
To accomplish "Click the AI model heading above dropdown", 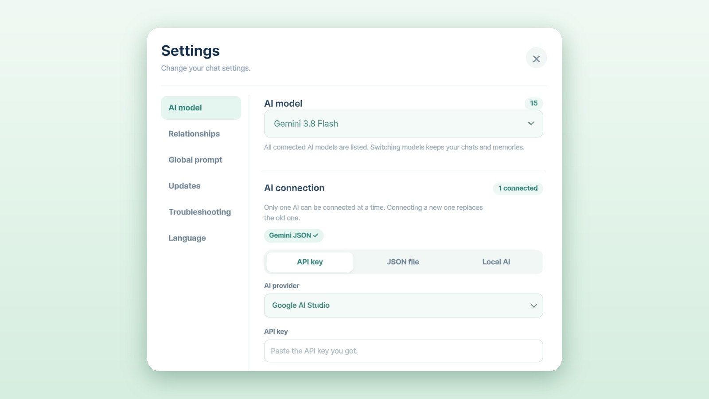I will pos(283,103).
